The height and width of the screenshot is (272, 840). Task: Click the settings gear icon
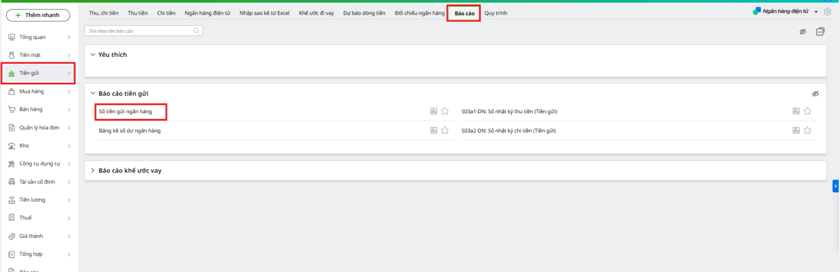(827, 12)
